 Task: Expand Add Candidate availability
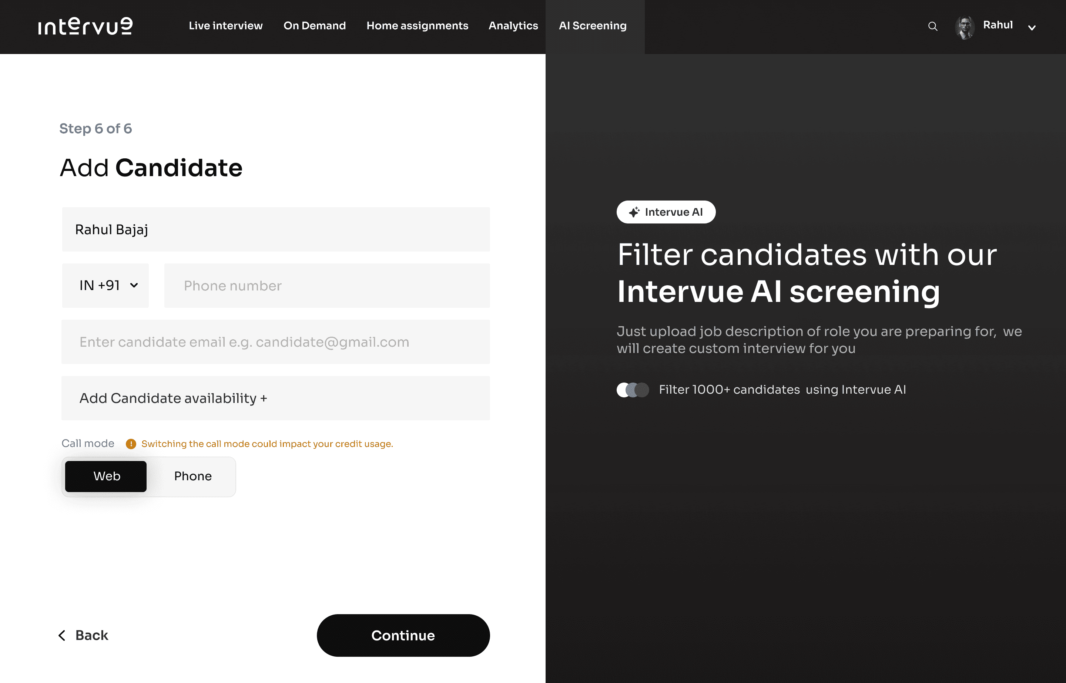275,398
